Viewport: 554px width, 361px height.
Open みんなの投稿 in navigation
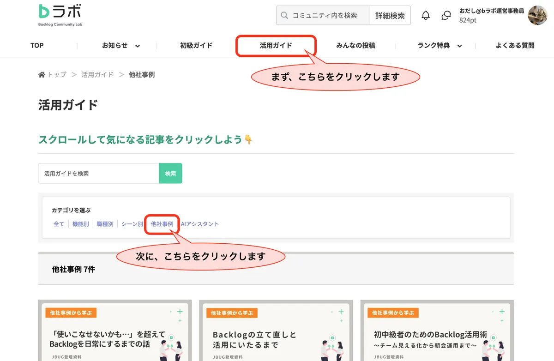pos(355,46)
